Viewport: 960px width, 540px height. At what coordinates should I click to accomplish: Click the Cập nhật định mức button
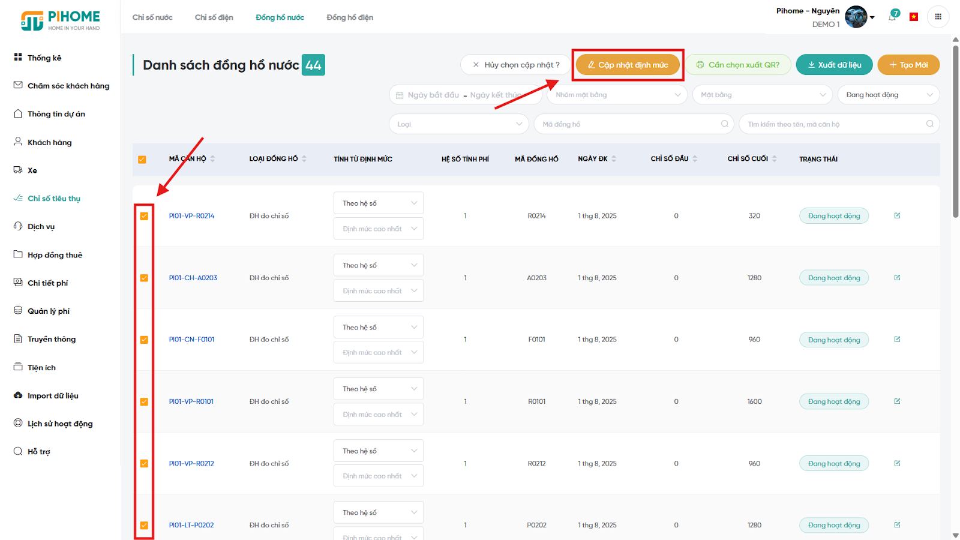[628, 65]
